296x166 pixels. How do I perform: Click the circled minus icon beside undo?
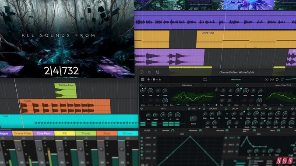271,80
